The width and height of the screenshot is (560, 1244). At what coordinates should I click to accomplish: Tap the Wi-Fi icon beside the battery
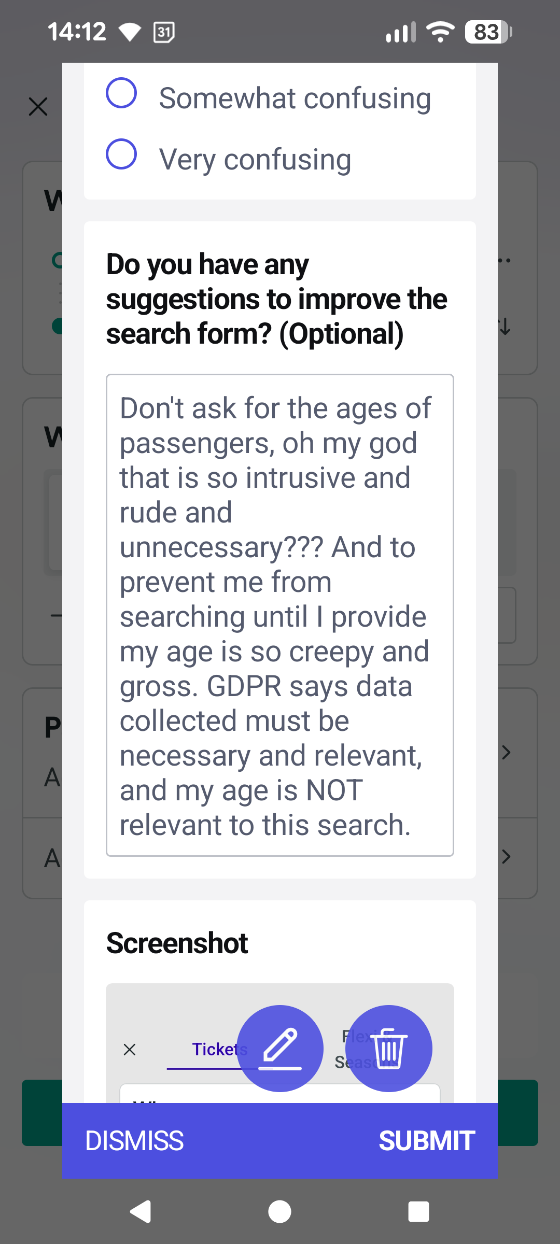[x=440, y=32]
